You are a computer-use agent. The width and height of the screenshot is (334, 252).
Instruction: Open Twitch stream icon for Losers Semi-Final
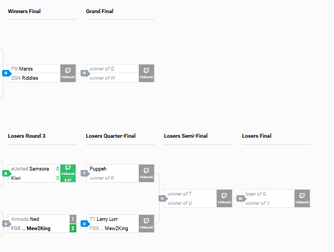point(224,198)
